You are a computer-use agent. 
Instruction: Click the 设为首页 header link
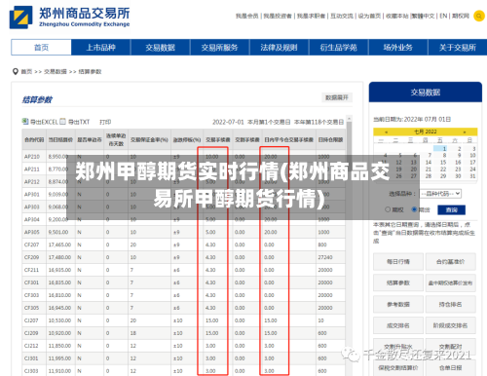point(369,16)
